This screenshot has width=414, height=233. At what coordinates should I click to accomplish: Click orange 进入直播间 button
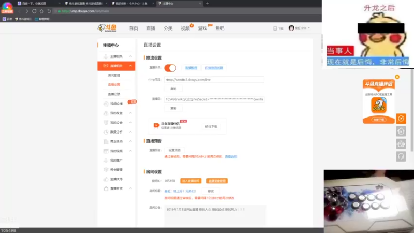click(190, 181)
